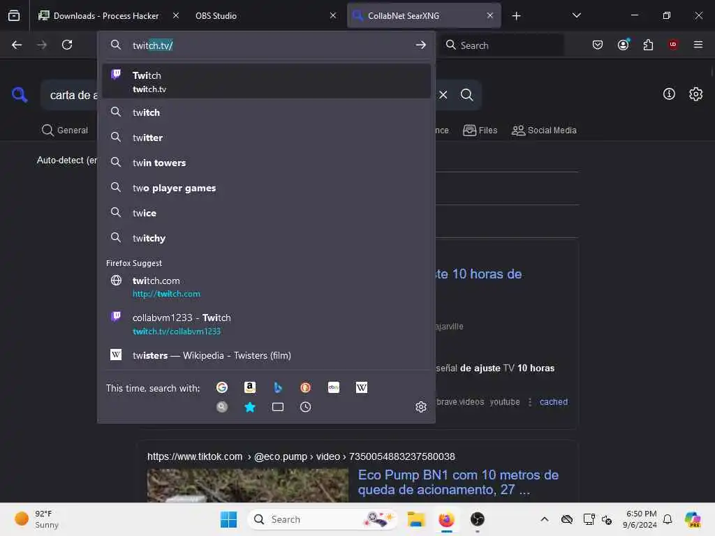715x536 pixels.
Task: Clear the SearXNG search query
Action: tap(443, 95)
